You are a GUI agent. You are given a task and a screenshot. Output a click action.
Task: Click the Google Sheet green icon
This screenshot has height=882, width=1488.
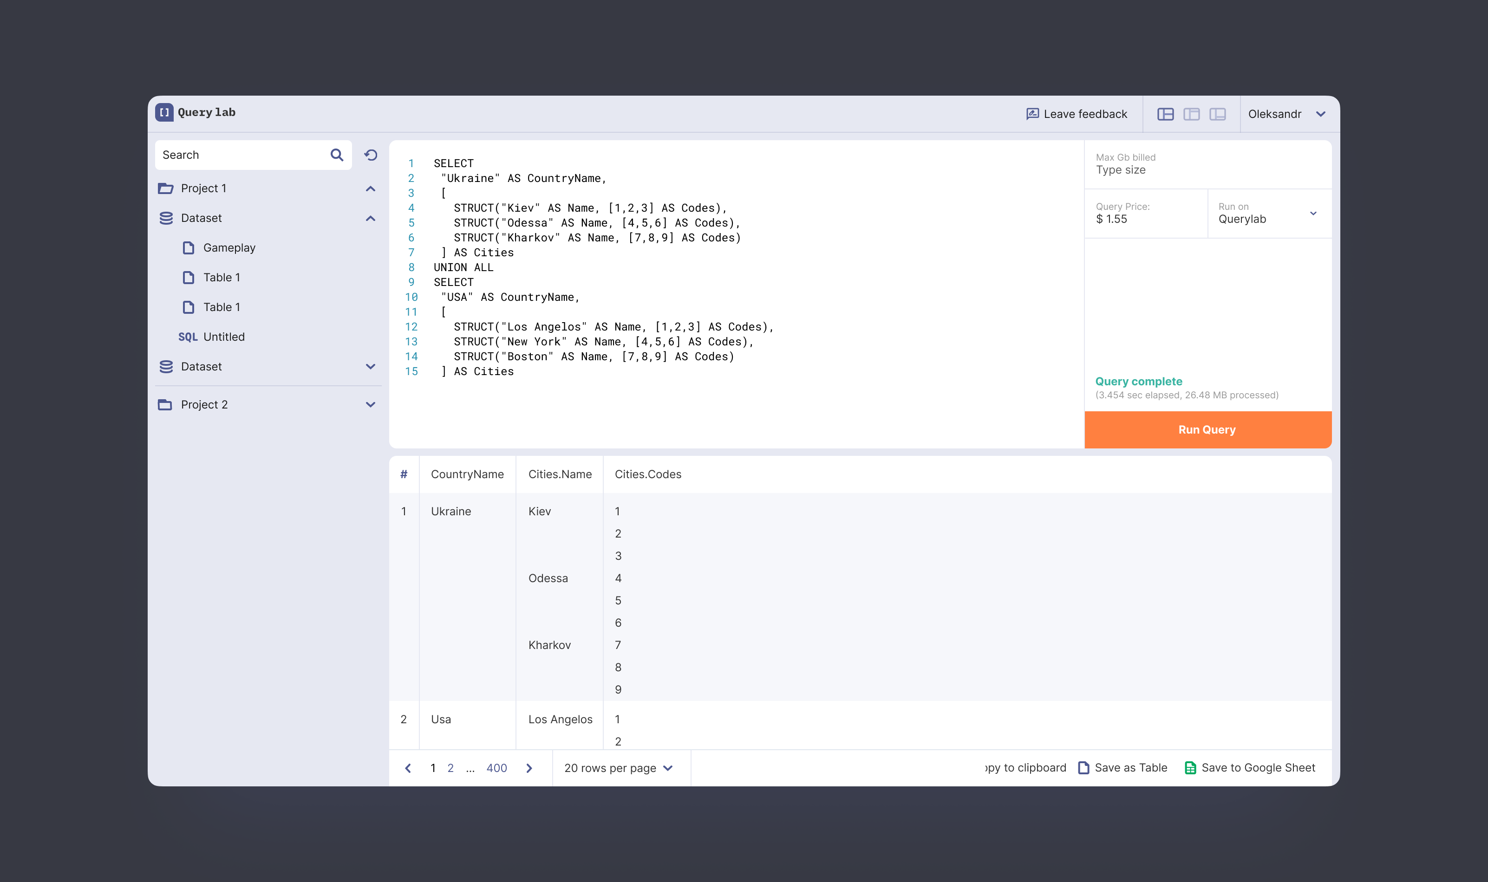[1190, 768]
